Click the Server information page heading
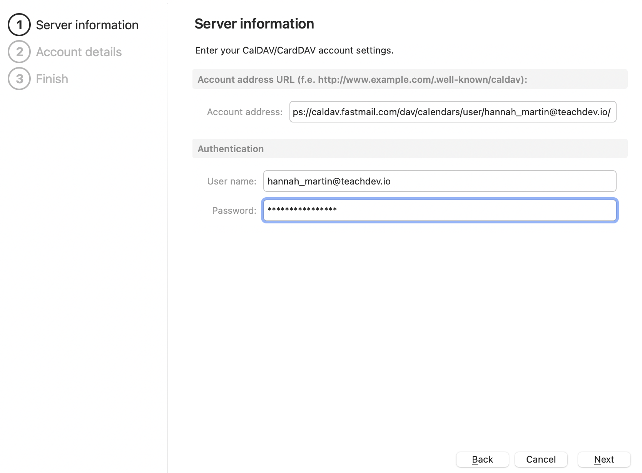Viewport: 642px width, 473px height. [x=254, y=24]
